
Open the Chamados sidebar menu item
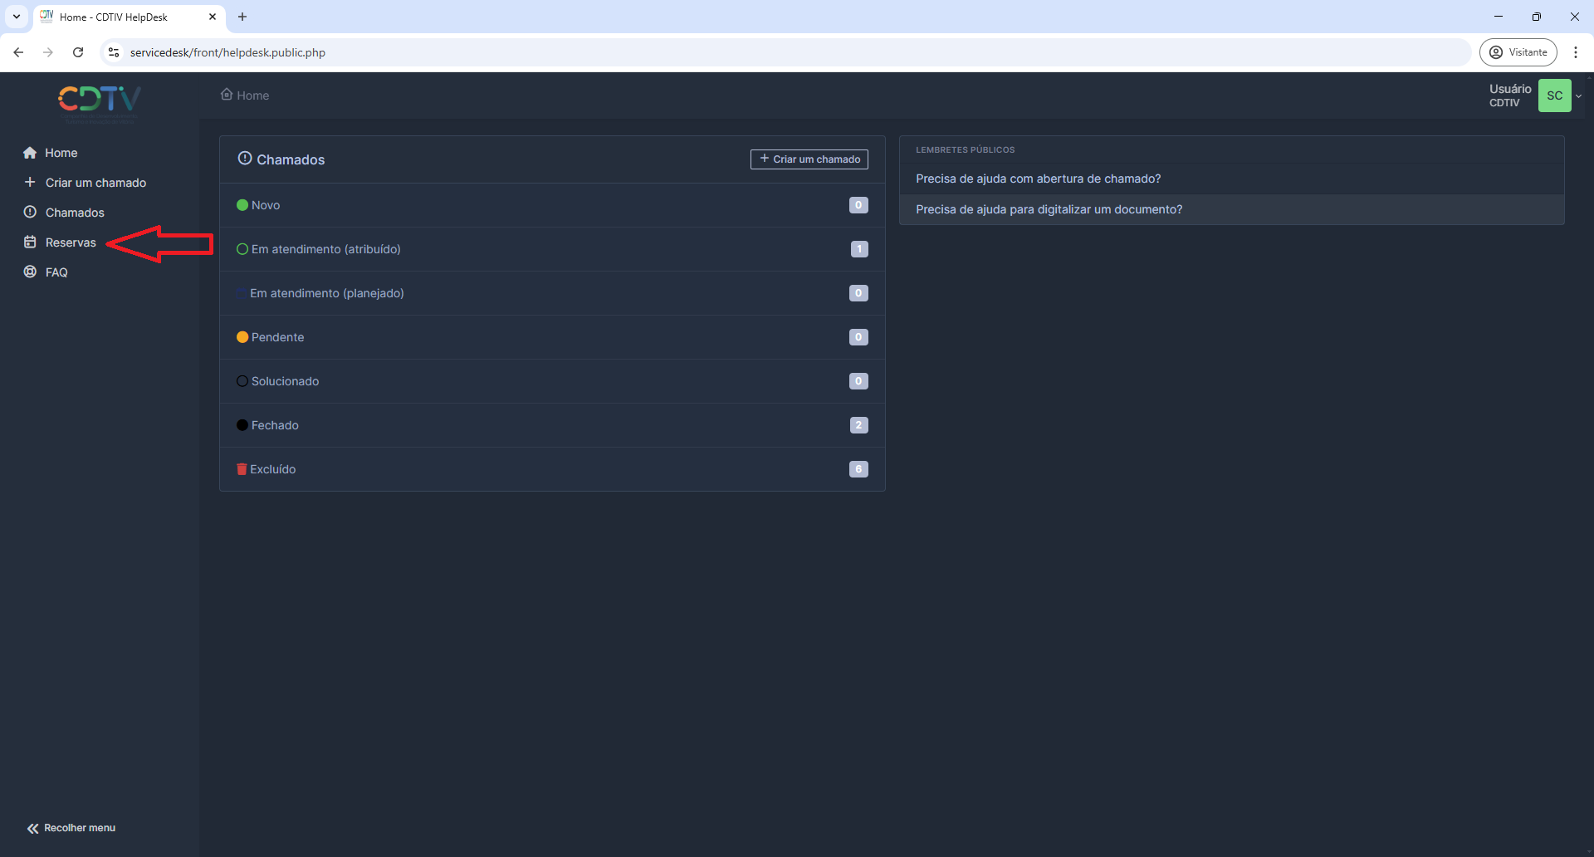click(x=75, y=213)
